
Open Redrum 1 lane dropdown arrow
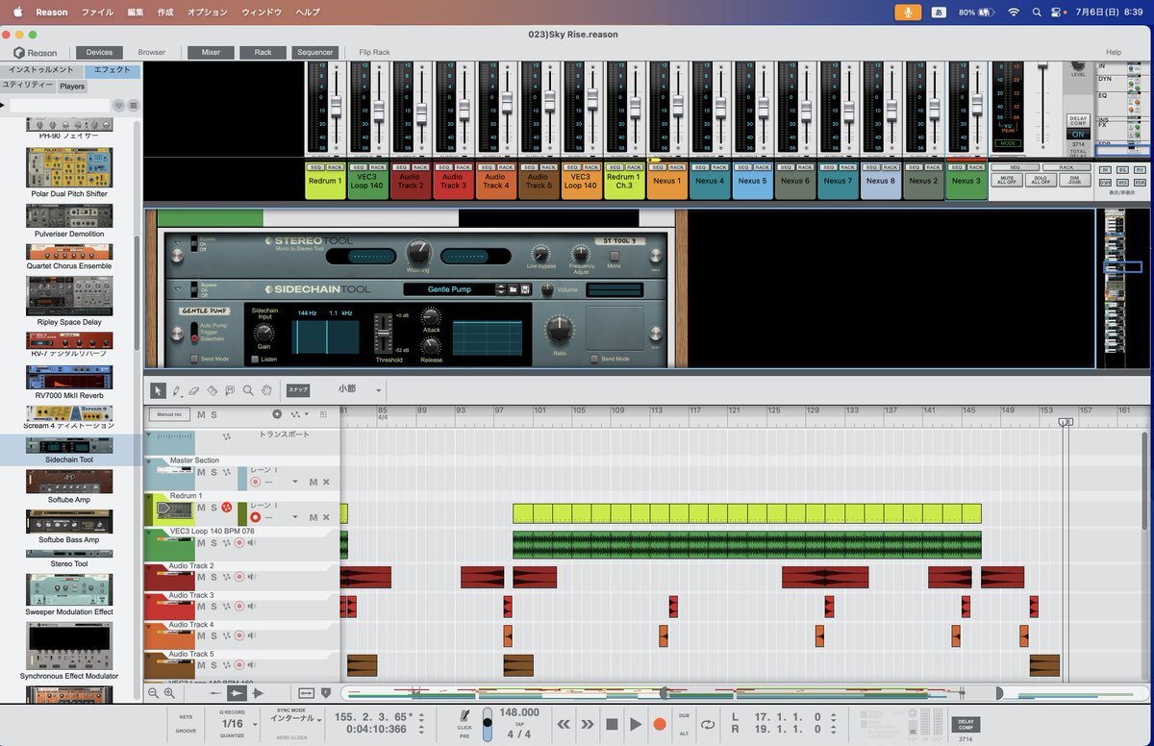295,517
